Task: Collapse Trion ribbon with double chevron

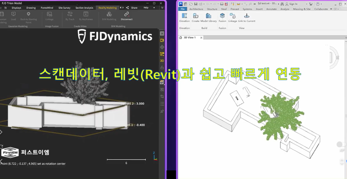Action: (x=162, y=8)
